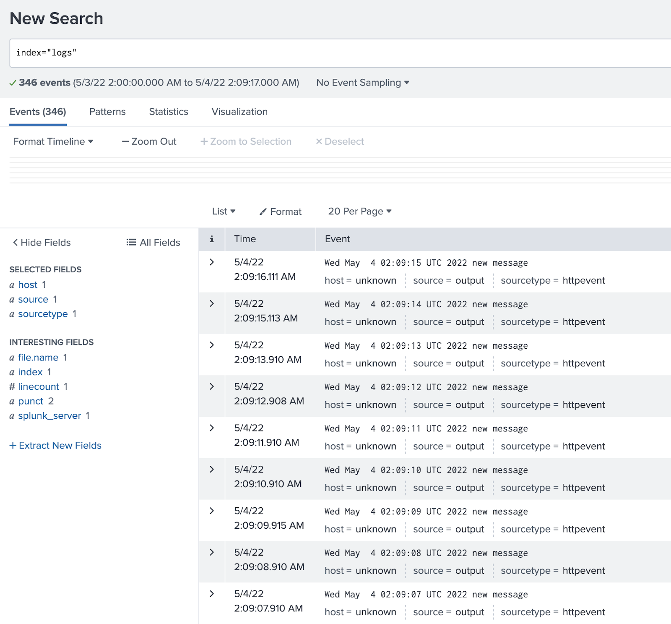
Task: Open the List view selector
Action: tap(224, 211)
